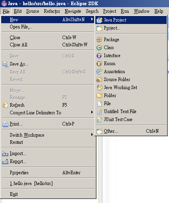Screen dimensions: 169x203
Task: Click the Annotation @ icon
Action: (99, 72)
